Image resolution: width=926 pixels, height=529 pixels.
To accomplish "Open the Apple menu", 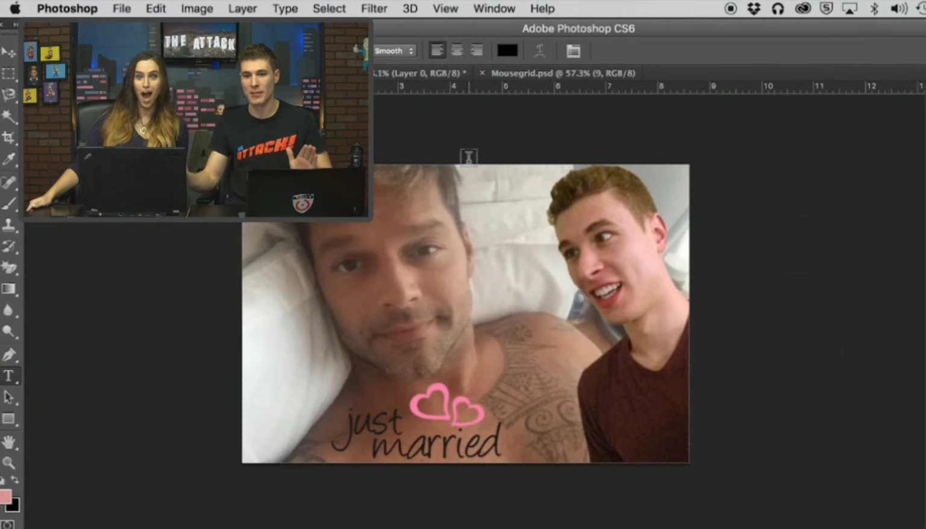I will (14, 8).
